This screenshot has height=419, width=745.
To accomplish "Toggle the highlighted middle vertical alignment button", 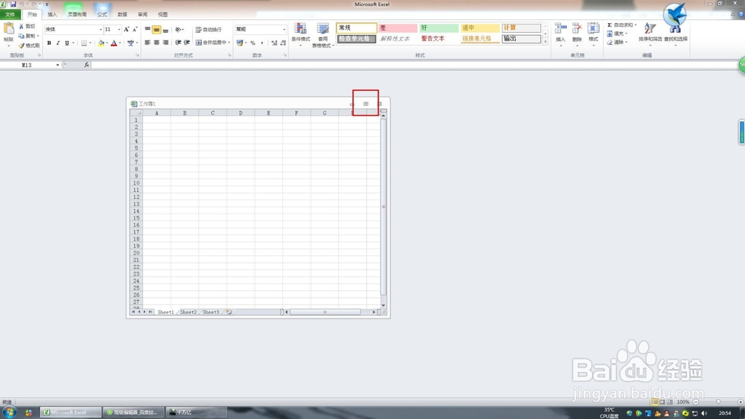I will click(x=156, y=30).
